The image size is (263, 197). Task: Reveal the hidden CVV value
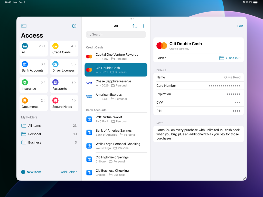[x=237, y=103]
